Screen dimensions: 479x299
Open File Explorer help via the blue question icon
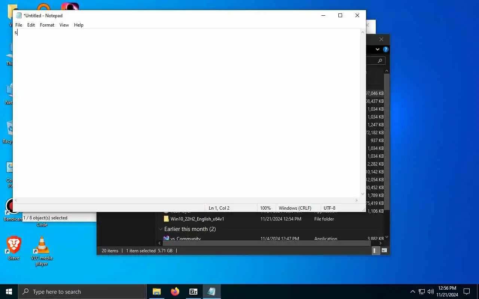click(x=386, y=49)
